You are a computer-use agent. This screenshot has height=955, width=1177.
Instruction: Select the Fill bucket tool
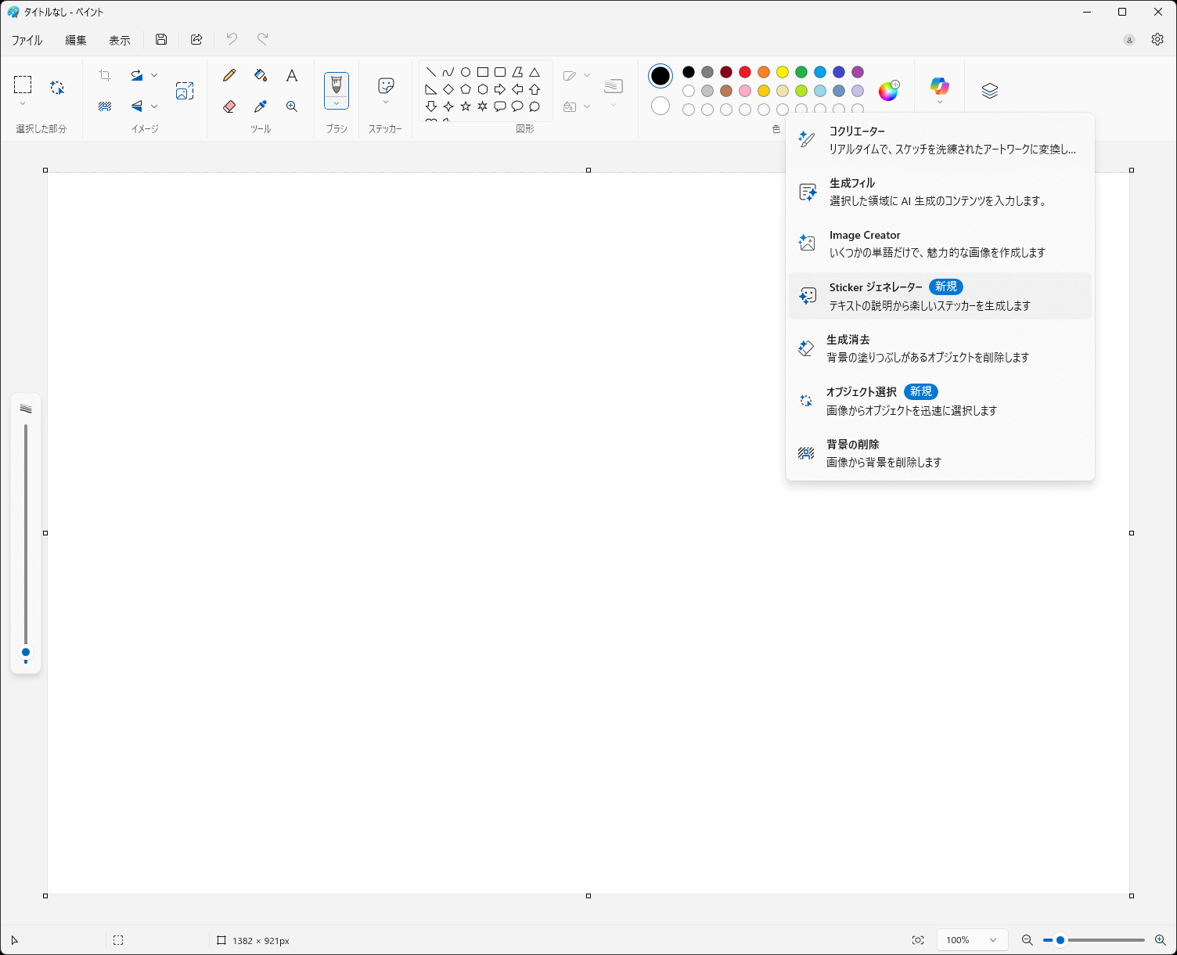coord(261,75)
